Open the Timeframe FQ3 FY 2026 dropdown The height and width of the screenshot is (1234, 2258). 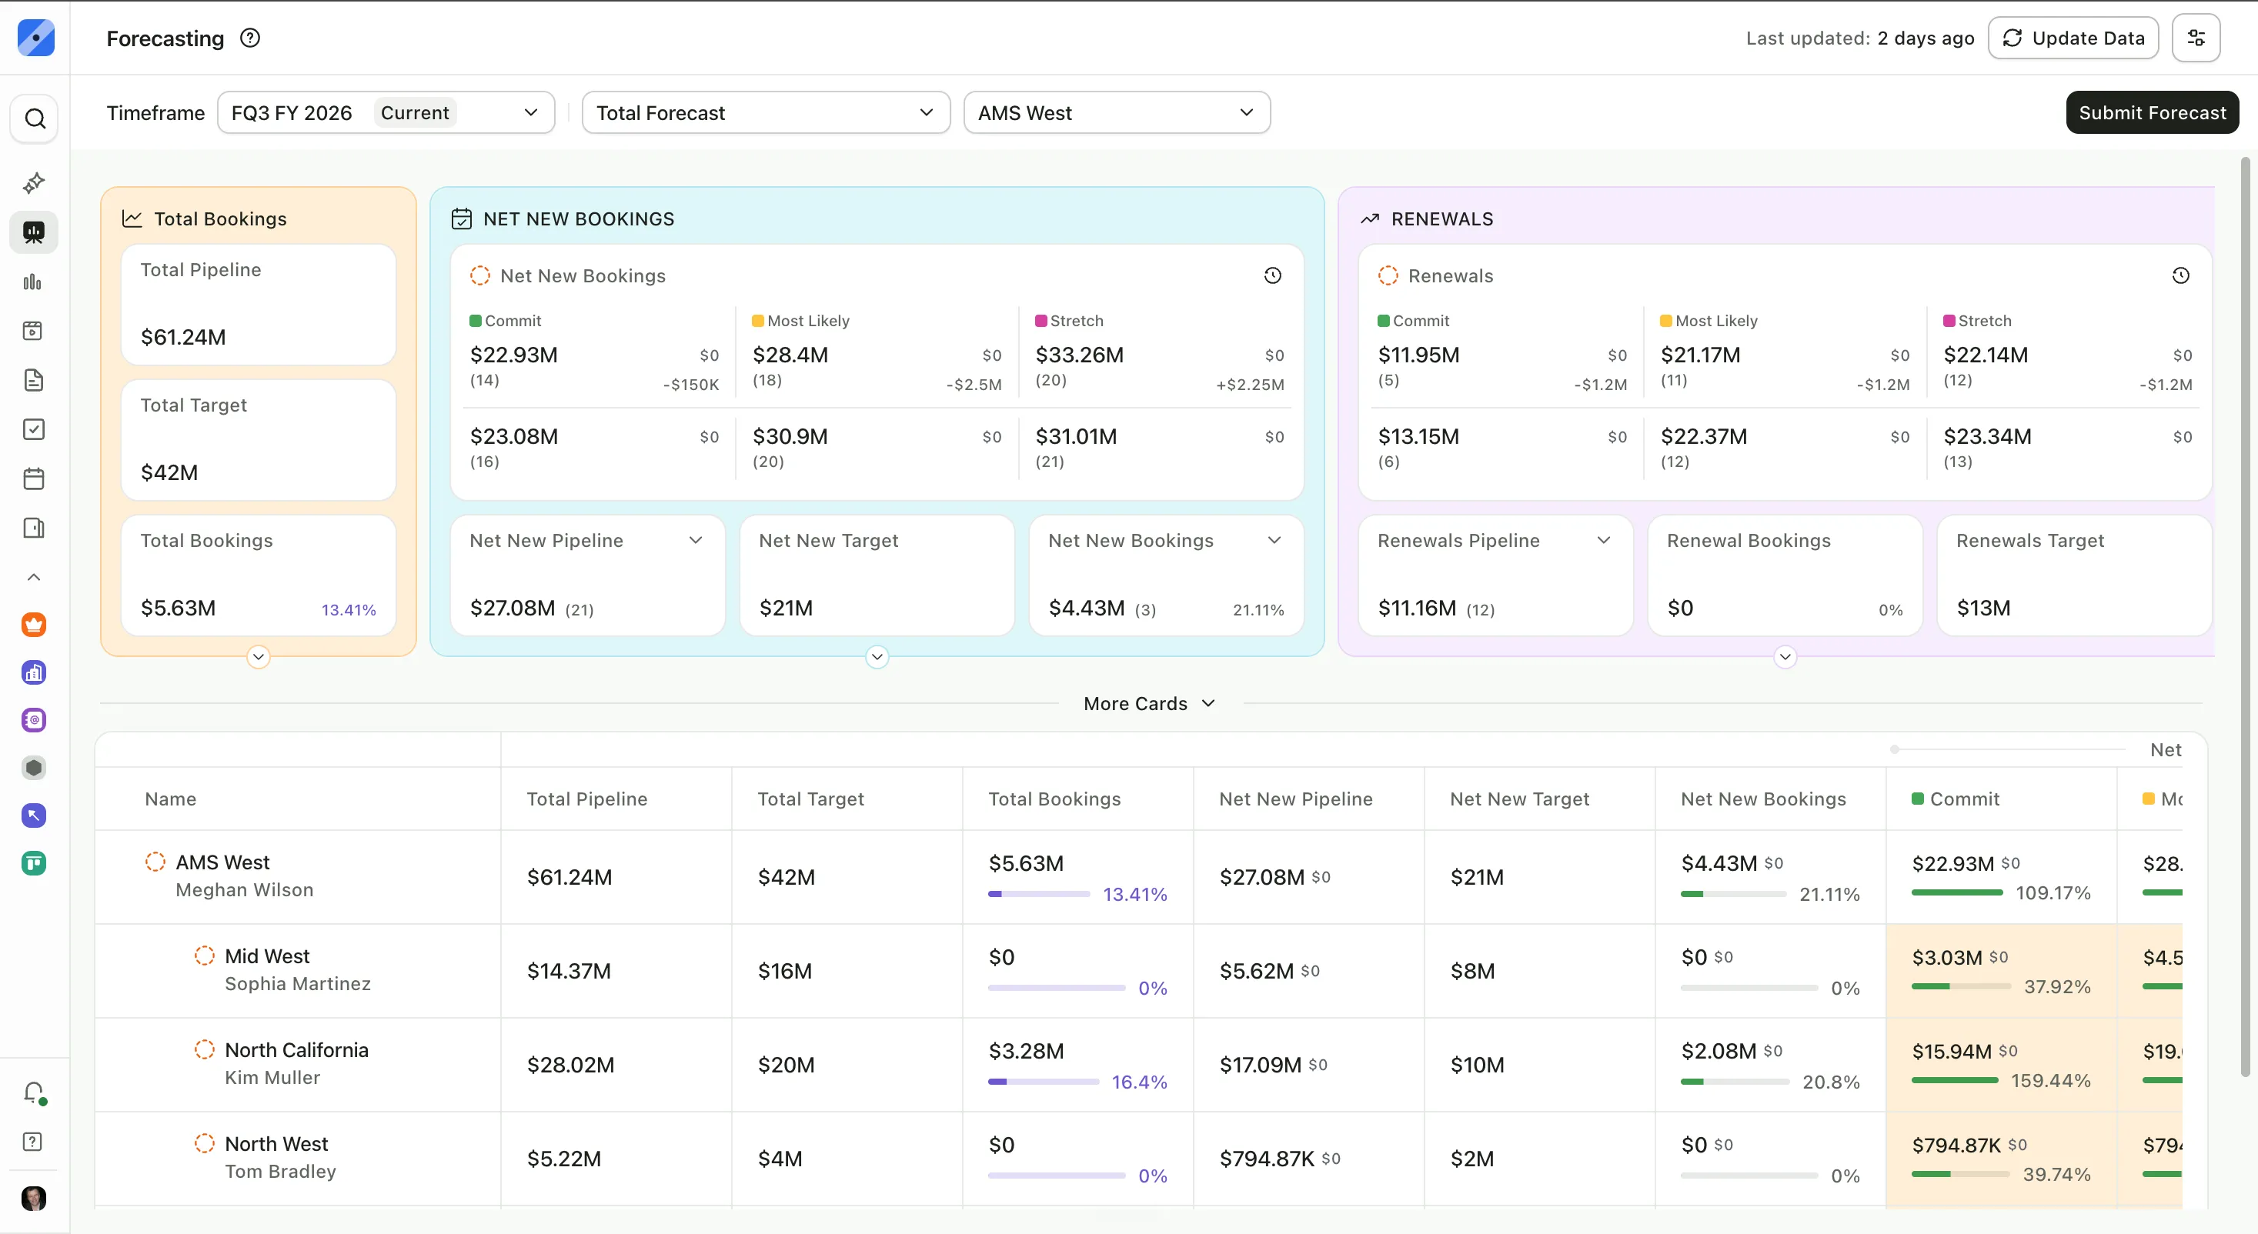(x=386, y=112)
